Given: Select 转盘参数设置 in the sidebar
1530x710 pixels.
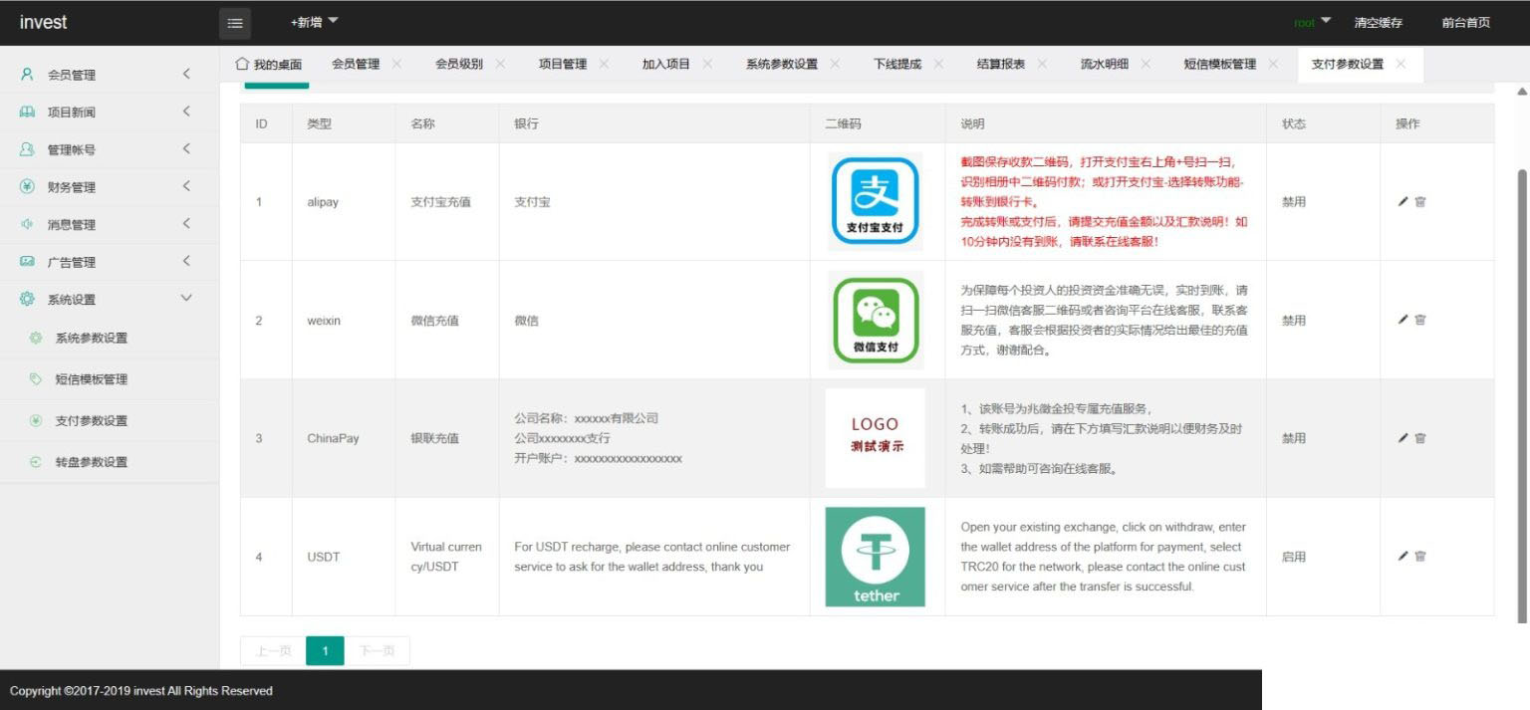Looking at the screenshot, I should [92, 462].
